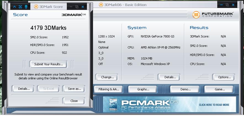244x116 pixels.
Task: Click the Futuremark Corporation orange logo
Action: [196, 15]
